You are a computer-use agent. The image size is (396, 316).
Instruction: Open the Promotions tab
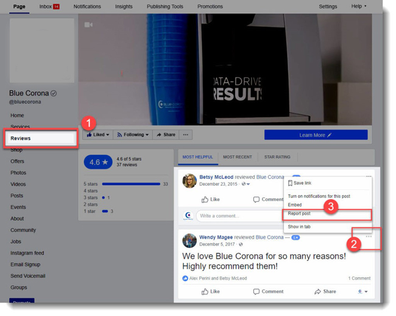pos(210,7)
